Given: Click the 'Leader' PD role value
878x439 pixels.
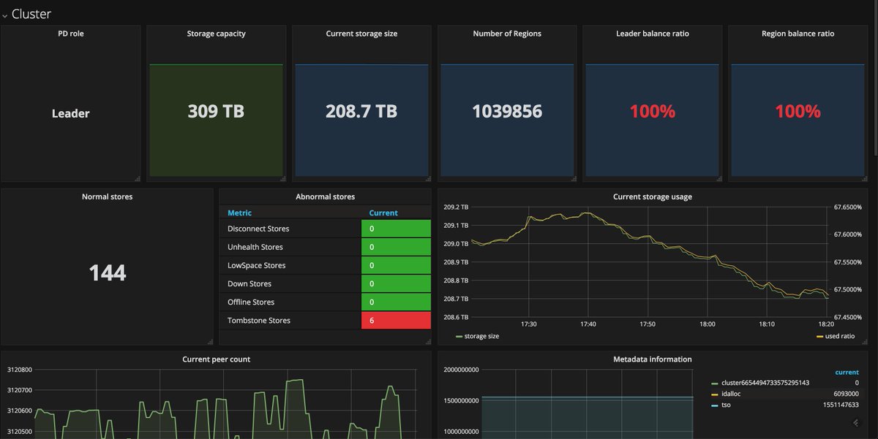Looking at the screenshot, I should [x=71, y=113].
